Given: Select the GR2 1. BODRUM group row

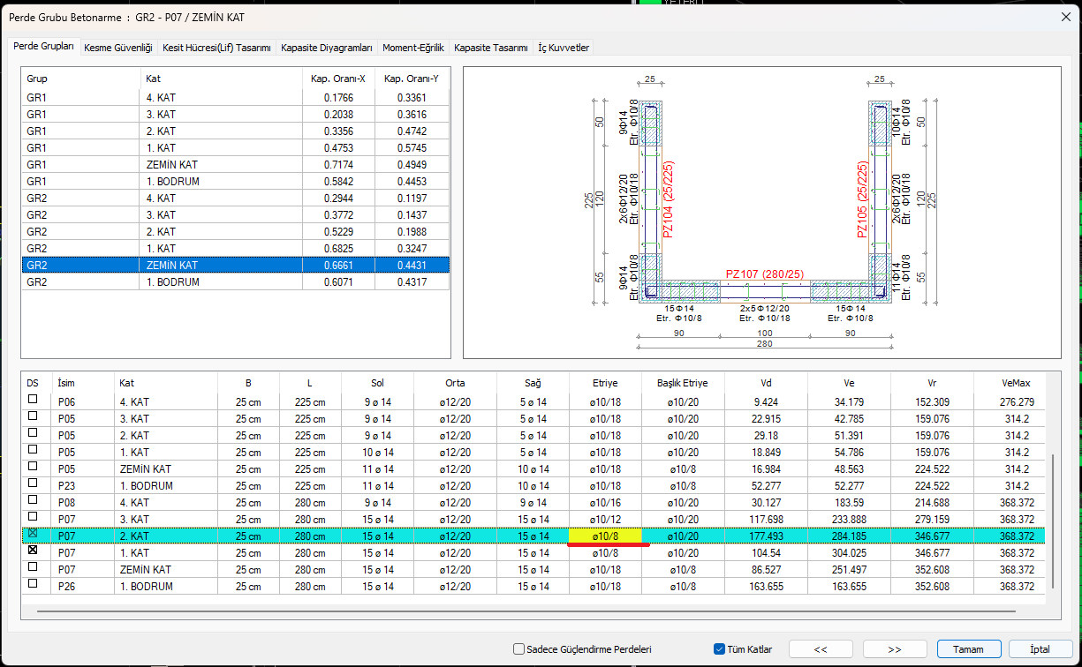Looking at the screenshot, I should [x=236, y=282].
